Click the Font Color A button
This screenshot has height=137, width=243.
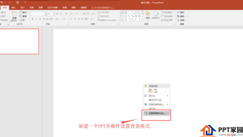(x=64, y=19)
